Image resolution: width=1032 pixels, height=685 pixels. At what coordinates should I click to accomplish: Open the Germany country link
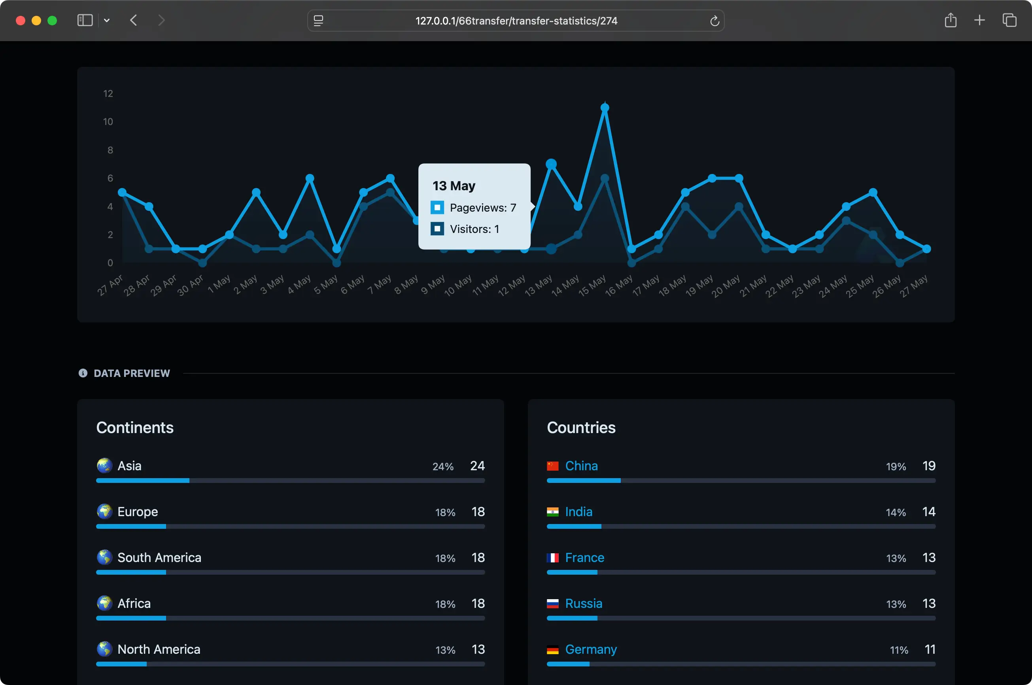click(x=590, y=649)
